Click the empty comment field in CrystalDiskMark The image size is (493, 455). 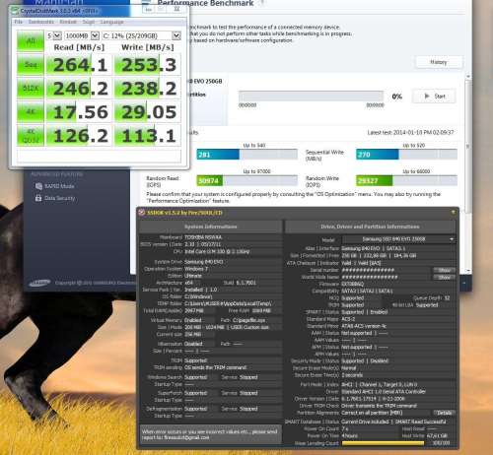click(x=99, y=157)
